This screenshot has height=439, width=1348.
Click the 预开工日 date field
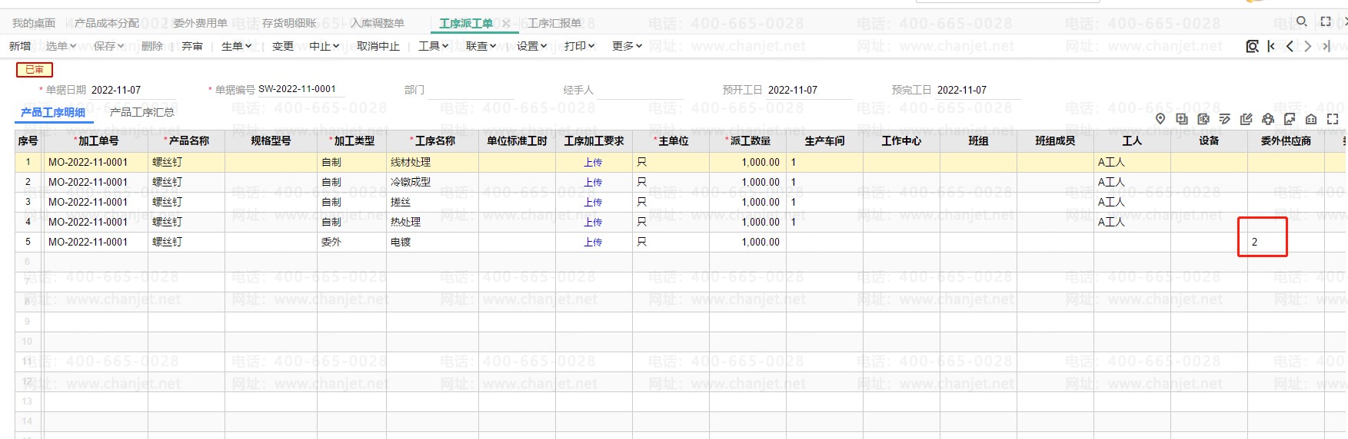809,90
